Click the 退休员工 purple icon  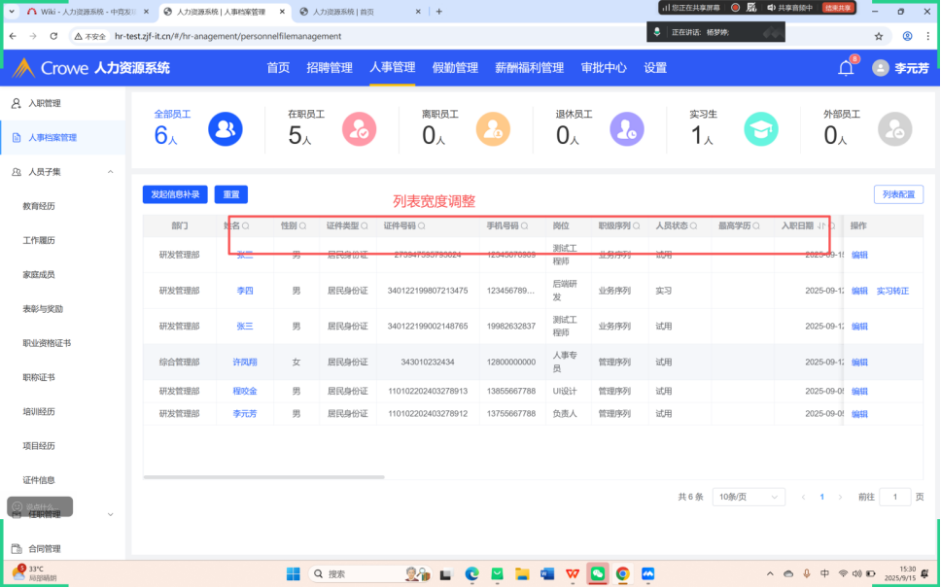click(626, 128)
